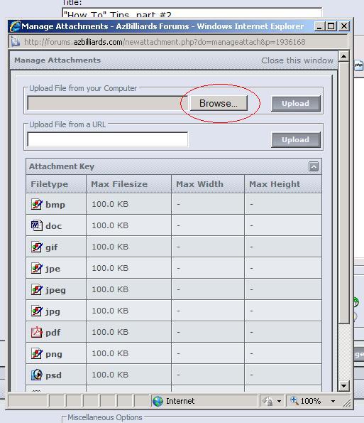Click the Word doc filetype icon

(x=36, y=225)
